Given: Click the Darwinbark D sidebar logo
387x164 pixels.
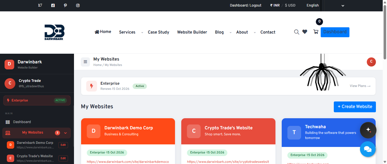Looking at the screenshot, I should tap(9, 65).
